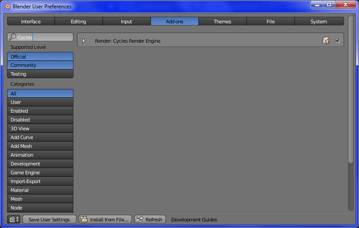Toggle the Community supported level

[40, 65]
